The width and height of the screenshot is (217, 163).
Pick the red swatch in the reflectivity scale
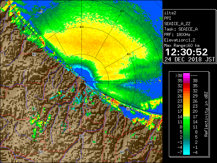tap(186, 86)
